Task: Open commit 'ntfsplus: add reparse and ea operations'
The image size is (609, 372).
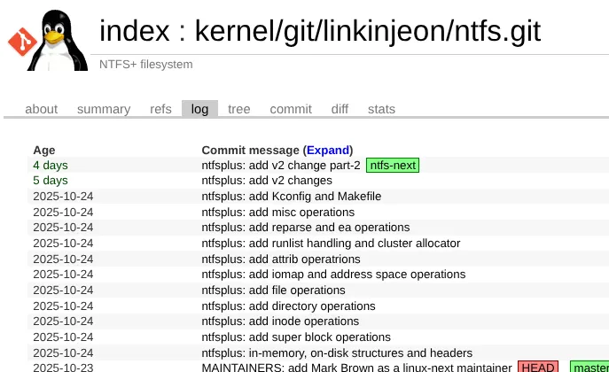Action: [305, 228]
